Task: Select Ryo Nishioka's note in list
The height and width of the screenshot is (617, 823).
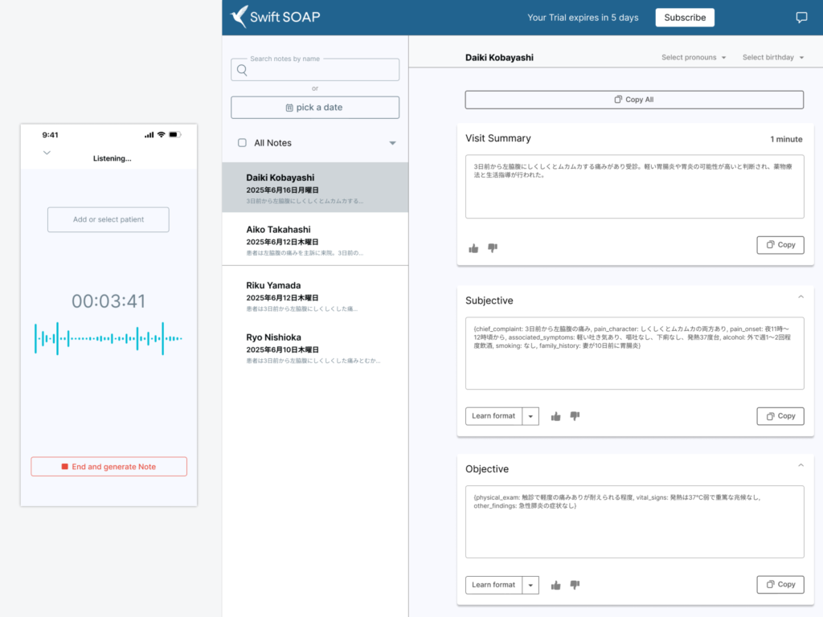Action: (314, 348)
